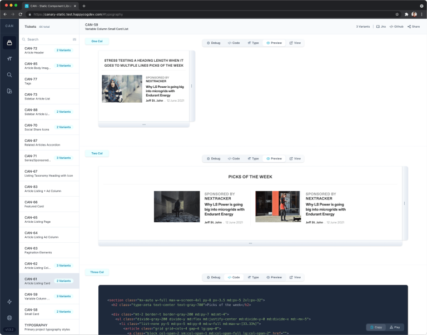Select Preview tab for Two Col variant
This screenshot has width=427, height=335.
[x=274, y=159]
